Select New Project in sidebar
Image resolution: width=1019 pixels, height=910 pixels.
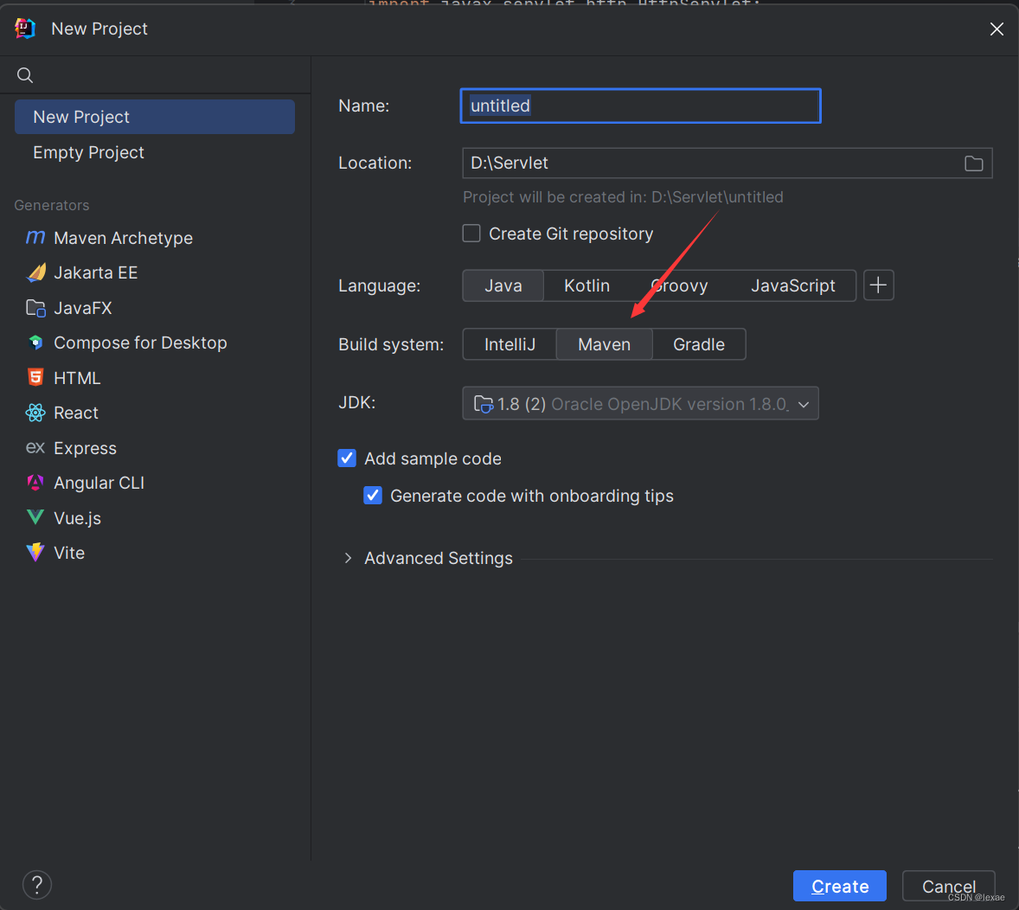coord(155,117)
